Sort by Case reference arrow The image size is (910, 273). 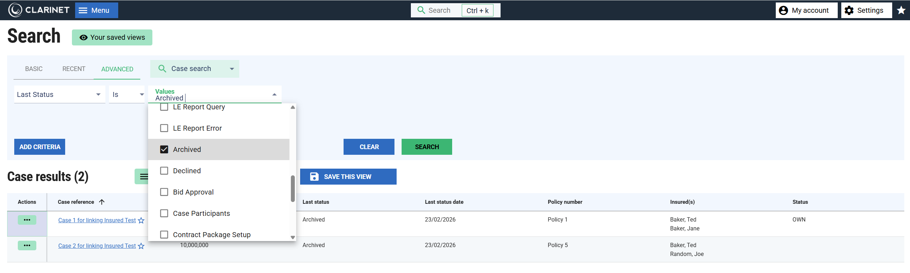[102, 202]
